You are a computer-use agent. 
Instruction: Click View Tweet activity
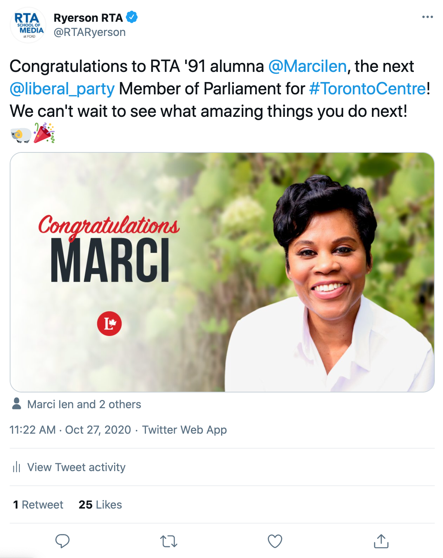[76, 467]
